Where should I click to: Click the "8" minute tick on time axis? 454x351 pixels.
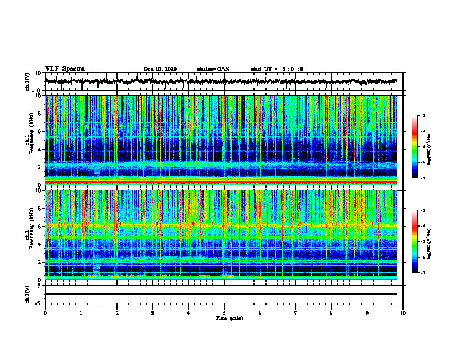pyautogui.click(x=331, y=313)
